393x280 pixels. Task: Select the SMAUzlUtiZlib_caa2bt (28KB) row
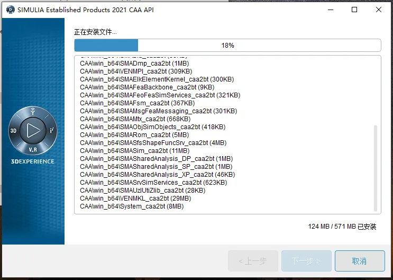pos(143,191)
